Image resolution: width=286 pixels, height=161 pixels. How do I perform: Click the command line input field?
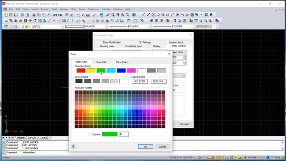(x=143, y=153)
